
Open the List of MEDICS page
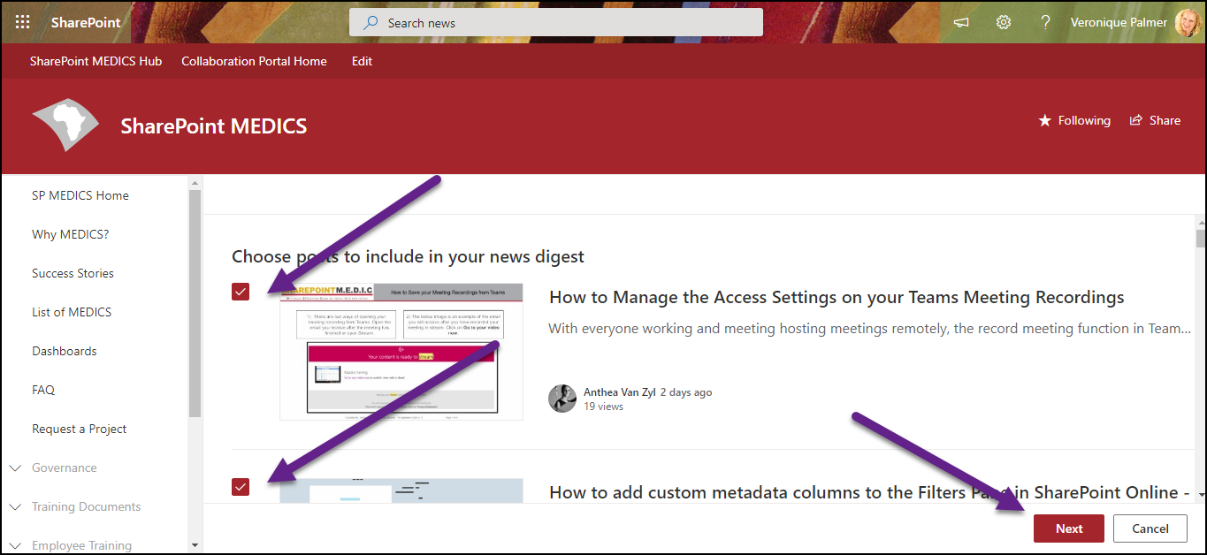pyautogui.click(x=72, y=312)
